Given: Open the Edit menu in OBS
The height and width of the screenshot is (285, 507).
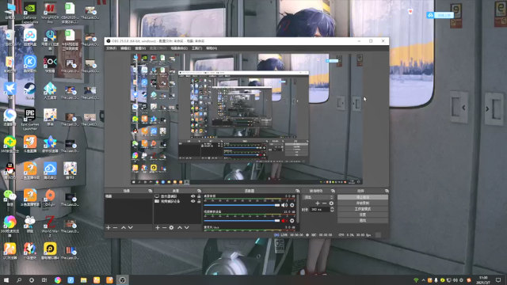Looking at the screenshot, I should (x=125, y=48).
